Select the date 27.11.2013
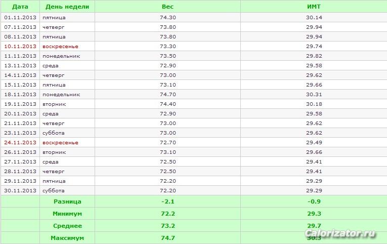The width and height of the screenshot is (387, 244). tap(20, 162)
